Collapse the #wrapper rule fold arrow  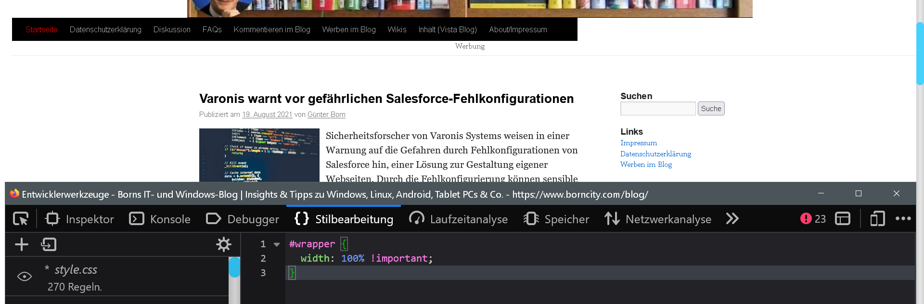pyautogui.click(x=277, y=244)
